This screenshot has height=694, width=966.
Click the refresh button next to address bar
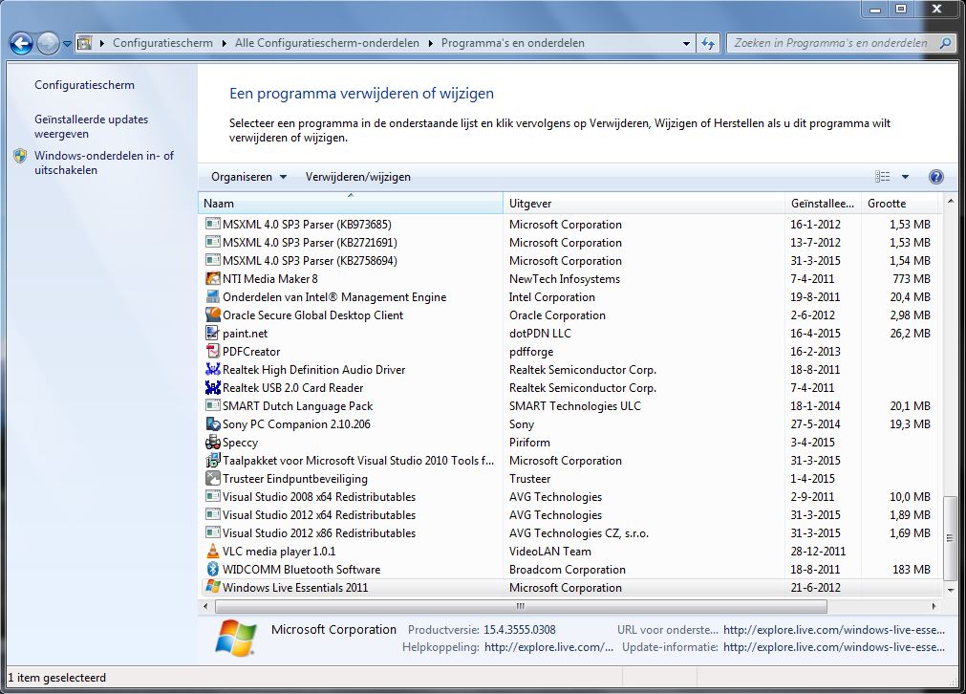click(x=708, y=43)
